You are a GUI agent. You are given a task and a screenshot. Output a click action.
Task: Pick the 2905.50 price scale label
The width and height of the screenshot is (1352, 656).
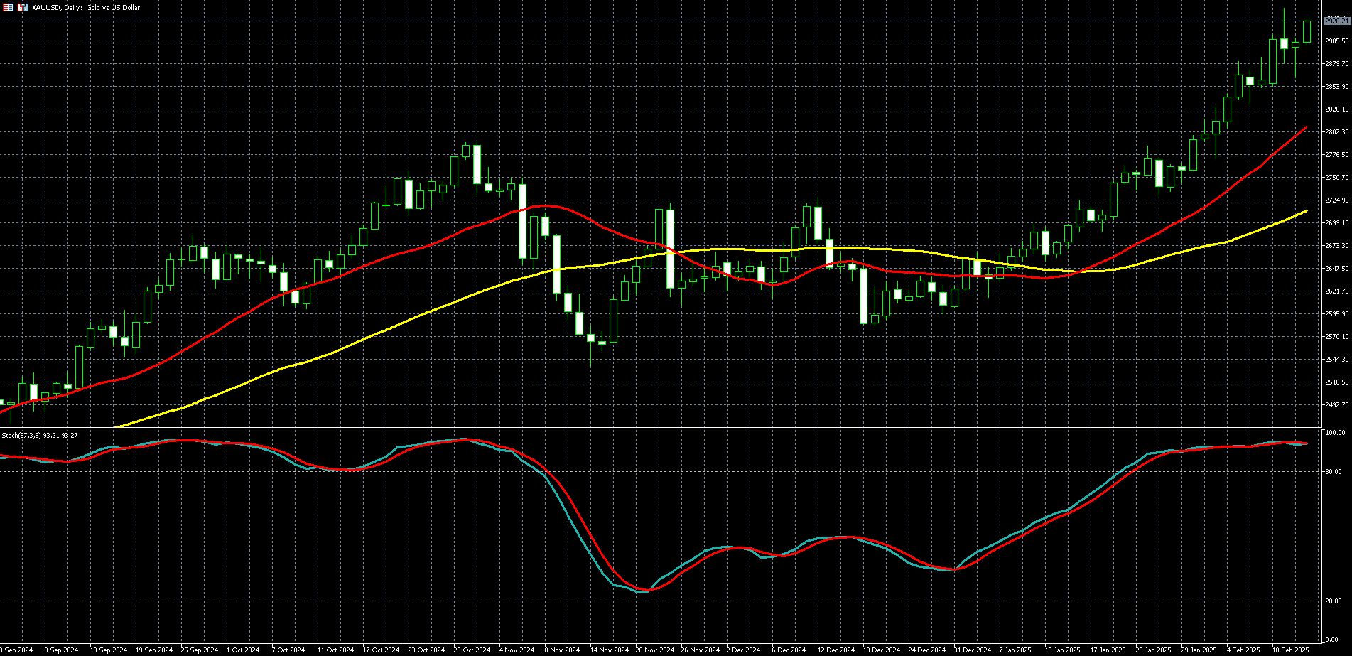(x=1336, y=41)
